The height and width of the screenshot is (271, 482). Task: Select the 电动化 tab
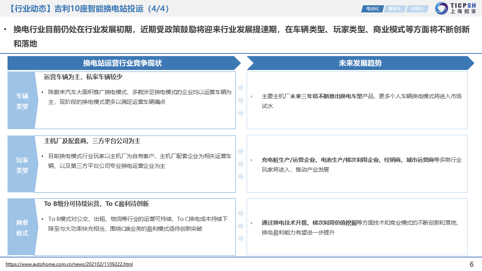pyautogui.click(x=372, y=9)
